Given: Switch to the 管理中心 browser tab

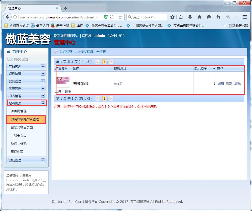Looking at the screenshot, I should [29, 8].
